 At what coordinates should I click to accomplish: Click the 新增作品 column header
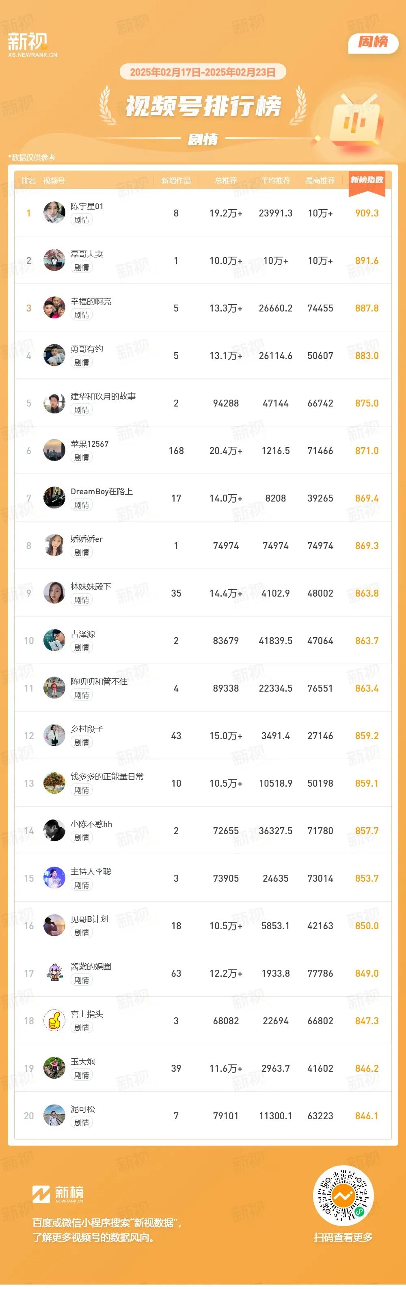click(176, 181)
